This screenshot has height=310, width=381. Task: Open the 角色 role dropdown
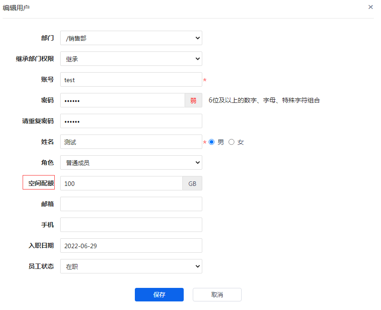click(x=131, y=163)
